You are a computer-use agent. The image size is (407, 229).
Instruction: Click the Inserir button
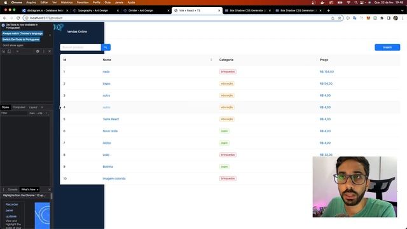tap(387, 47)
